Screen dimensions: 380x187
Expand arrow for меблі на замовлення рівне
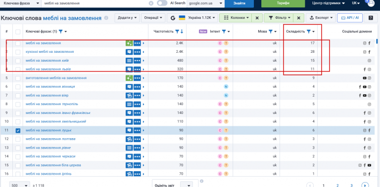tap(143, 148)
